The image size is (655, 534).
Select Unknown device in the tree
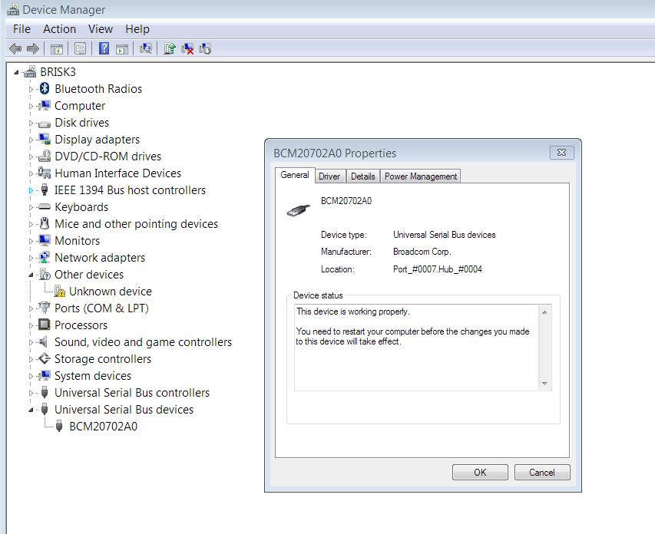coord(110,292)
